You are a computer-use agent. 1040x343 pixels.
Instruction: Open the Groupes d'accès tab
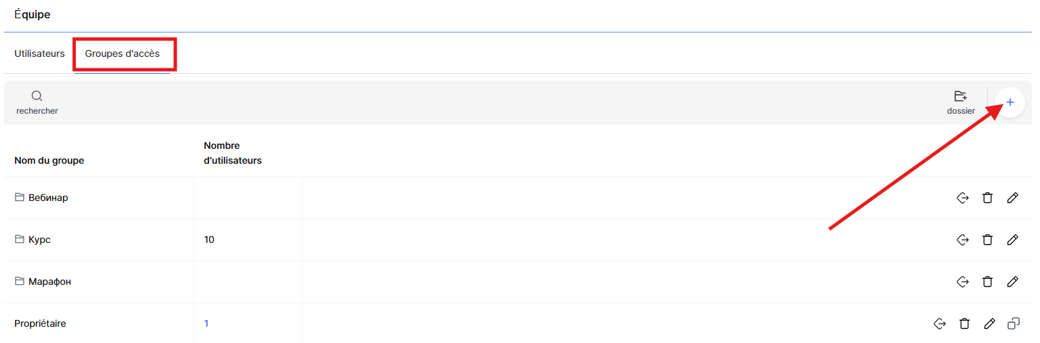click(x=122, y=53)
